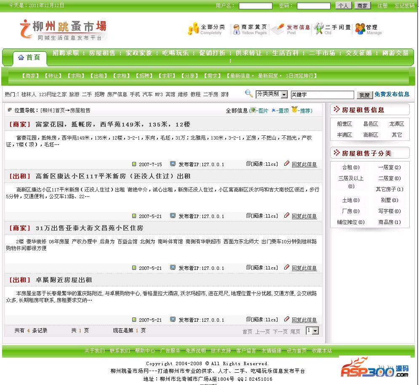Click the 柳州跳蚤市场 site logo
Image resolution: width=419 pixels, height=385 pixels.
pyautogui.click(x=64, y=30)
